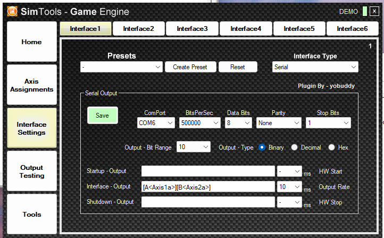Click the green DEMO status indicator
The width and height of the screenshot is (384, 238).
click(364, 11)
